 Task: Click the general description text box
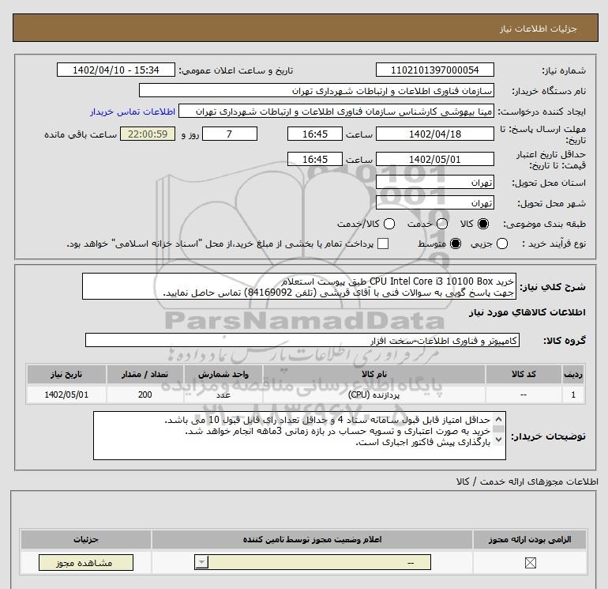click(299, 286)
